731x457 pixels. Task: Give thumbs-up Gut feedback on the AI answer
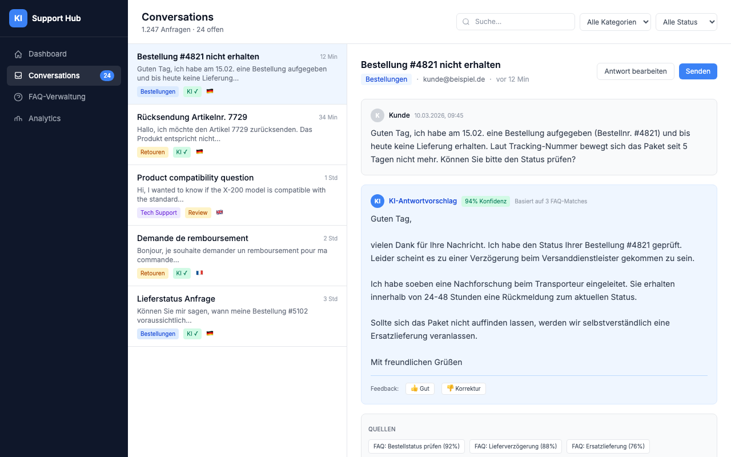tap(420, 388)
